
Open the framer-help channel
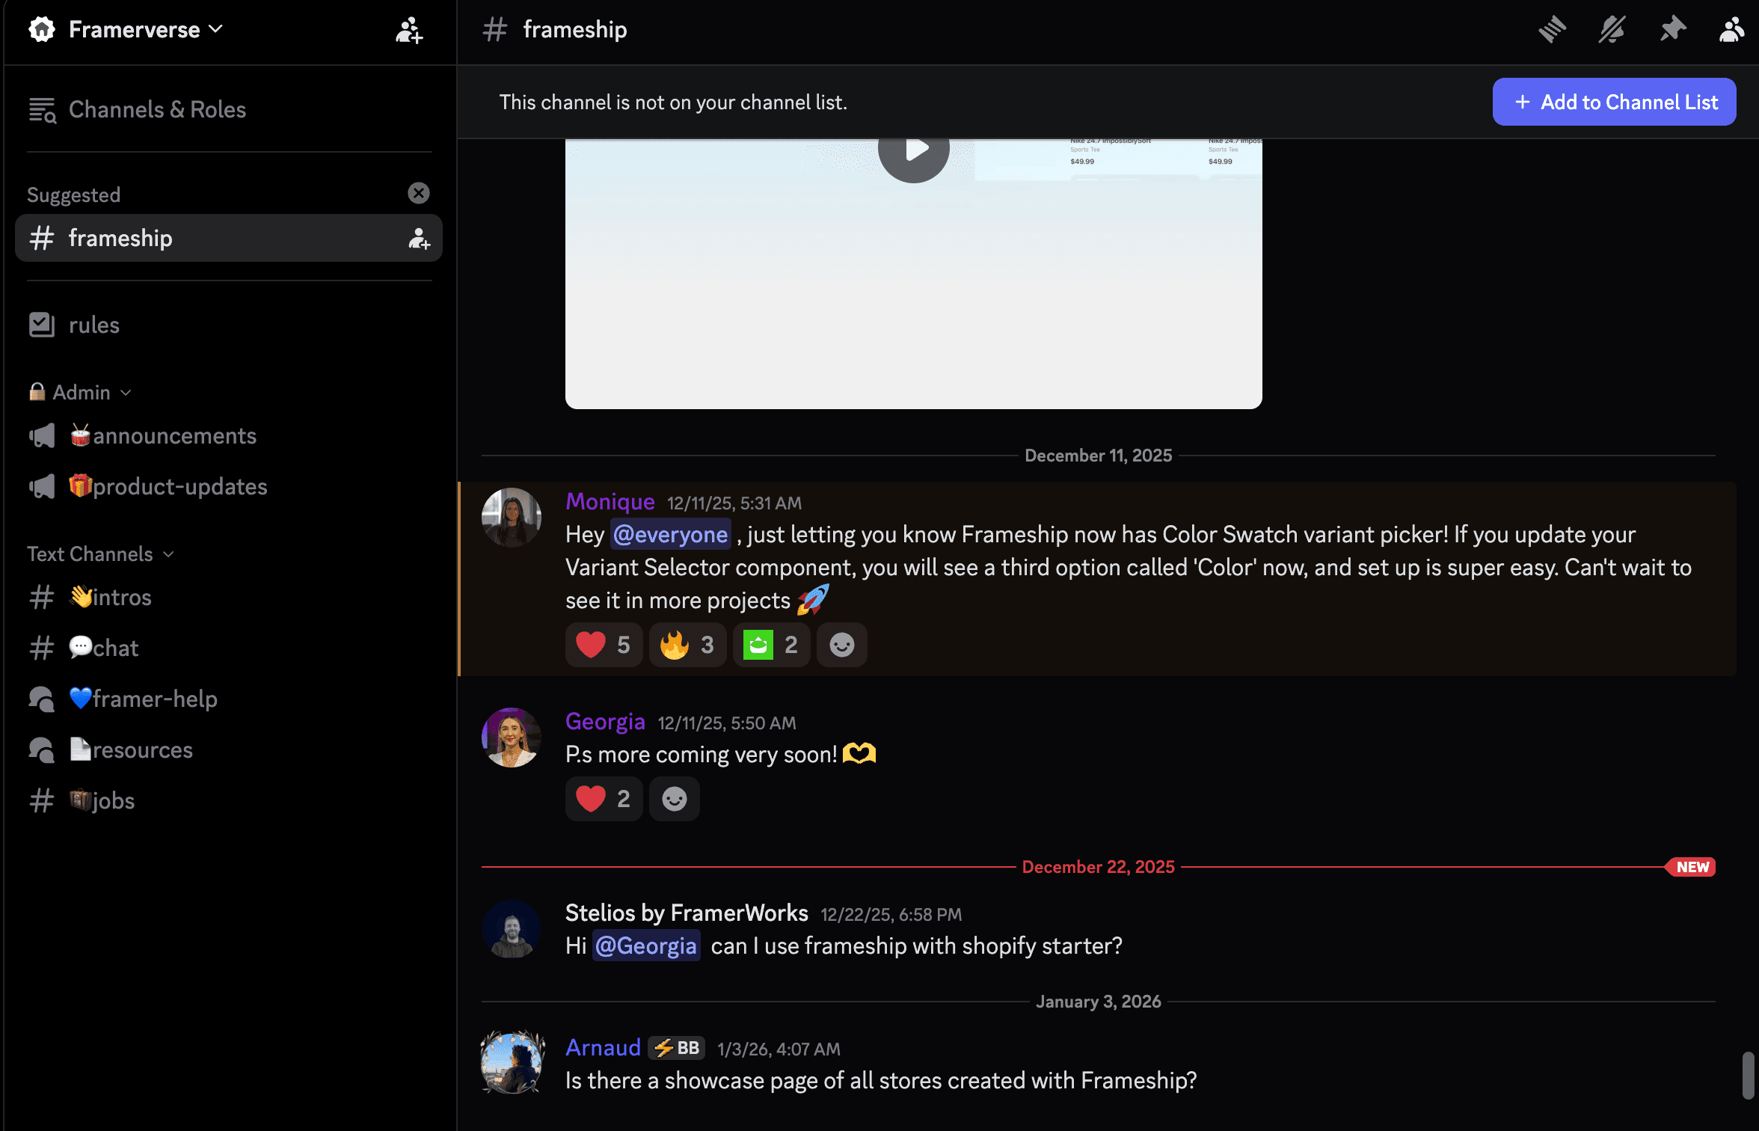(x=143, y=699)
